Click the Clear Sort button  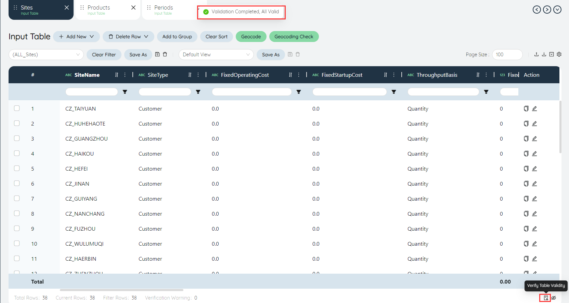217,37
